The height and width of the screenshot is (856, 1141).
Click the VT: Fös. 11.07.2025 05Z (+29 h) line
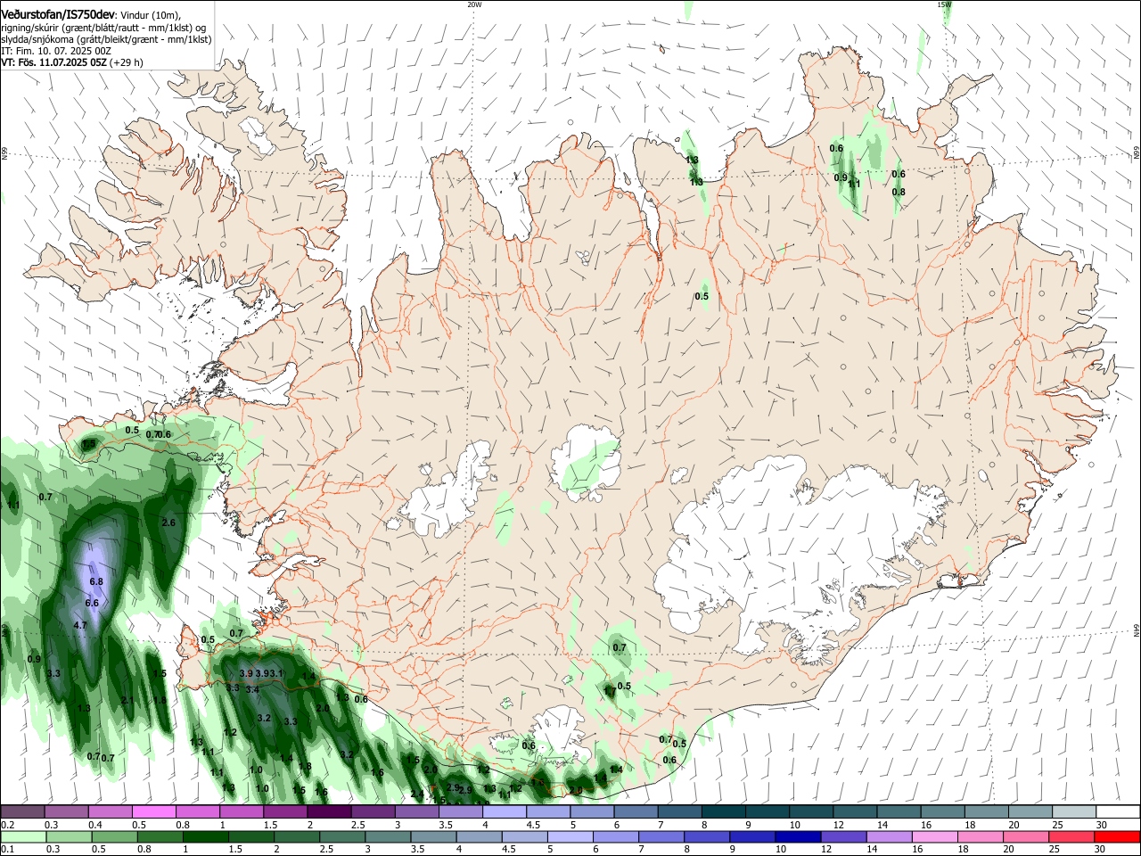point(72,62)
